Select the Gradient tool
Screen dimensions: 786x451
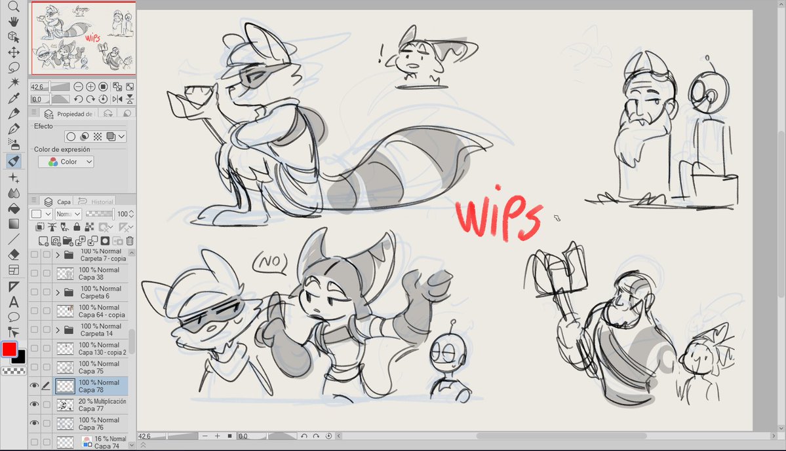[14, 224]
